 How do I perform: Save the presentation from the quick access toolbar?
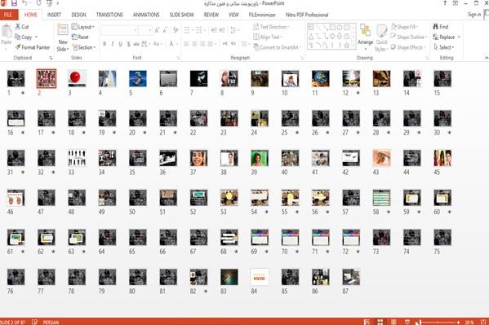pyautogui.click(x=14, y=3)
